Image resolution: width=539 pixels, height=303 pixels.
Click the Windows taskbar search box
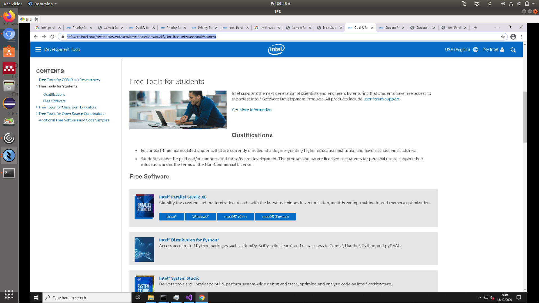pyautogui.click(x=87, y=298)
